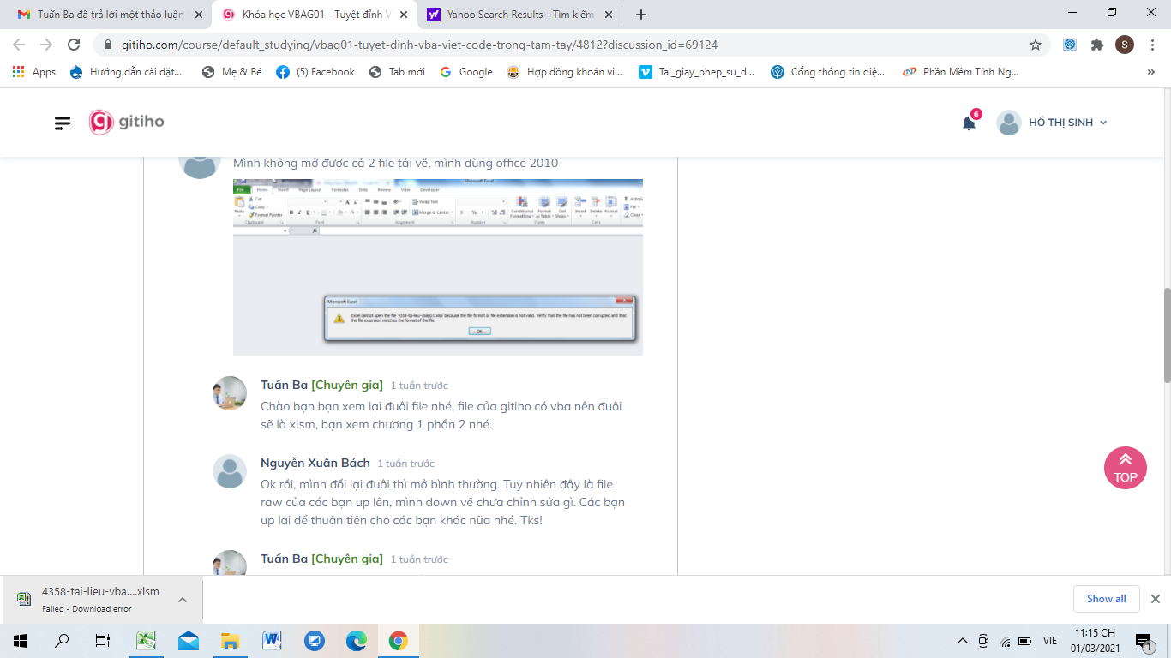Click the Wi-Fi network tray icon

1005,641
